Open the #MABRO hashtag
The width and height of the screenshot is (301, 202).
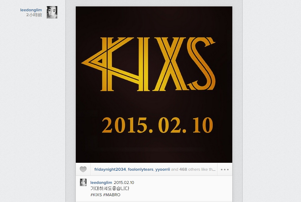pyautogui.click(x=111, y=195)
